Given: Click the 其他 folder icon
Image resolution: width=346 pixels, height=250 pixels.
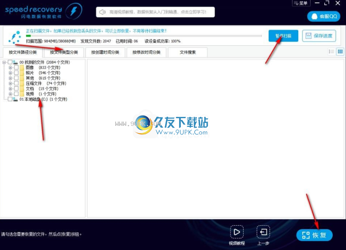Looking at the screenshot, I should coord(22,78).
